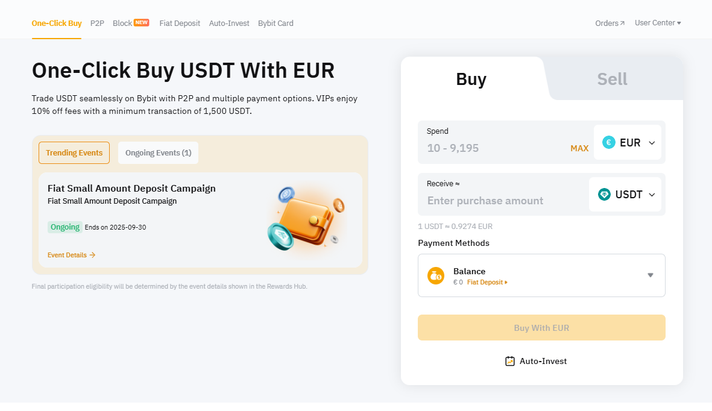Follow the Fiat Deposit link under Balance

487,282
